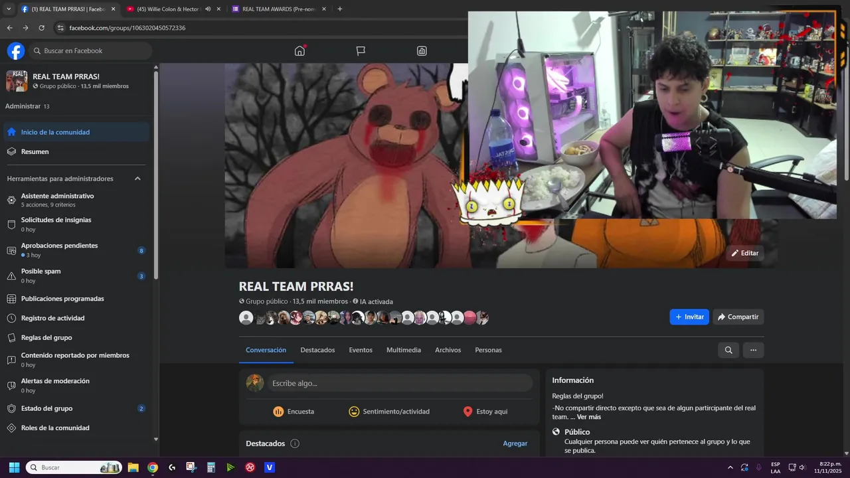Click the Editar cover photo button
This screenshot has height=478, width=850.
click(x=744, y=253)
